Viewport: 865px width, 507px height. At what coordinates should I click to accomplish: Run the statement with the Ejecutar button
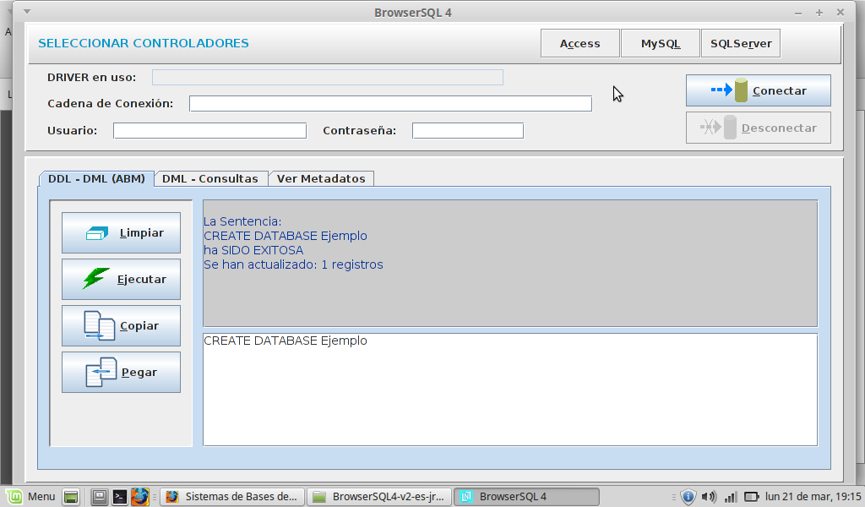pos(121,280)
